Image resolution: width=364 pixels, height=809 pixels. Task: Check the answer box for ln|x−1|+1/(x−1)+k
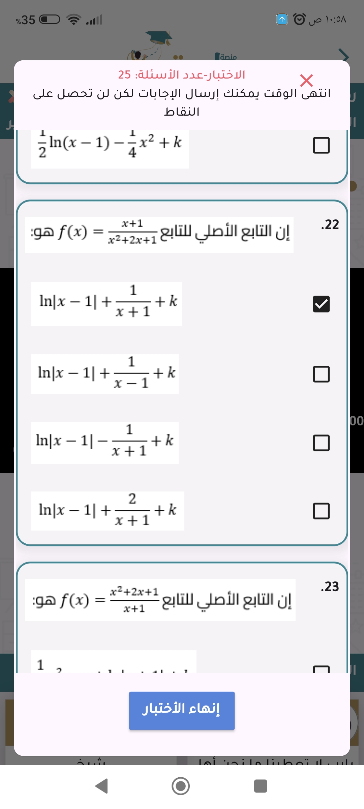321,374
